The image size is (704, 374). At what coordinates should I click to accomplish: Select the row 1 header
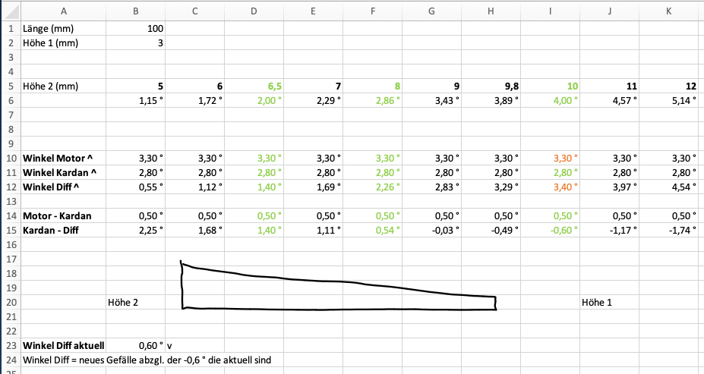point(11,27)
